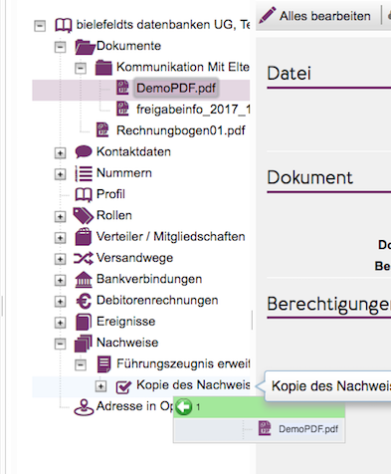391x474 pixels.
Task: Click the speech bubble icon for Kontaktdaten
Action: coord(84,151)
